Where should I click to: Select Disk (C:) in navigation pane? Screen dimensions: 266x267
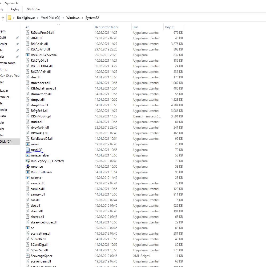coord(10,142)
